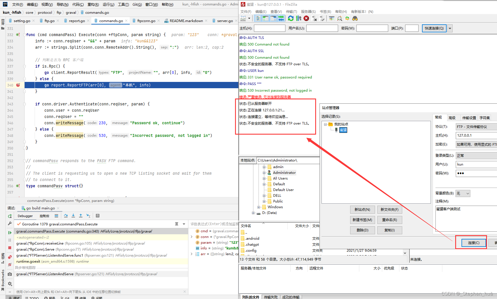Image resolution: width=497 pixels, height=299 pixels.
Task: Open GoLand 运行(U) menu
Action: tap(109, 4)
